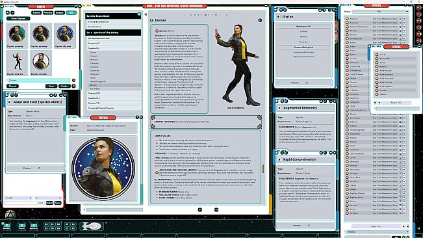423x238 pixels.
Task: Open Barzan species link icon
Action: tap(347, 31)
